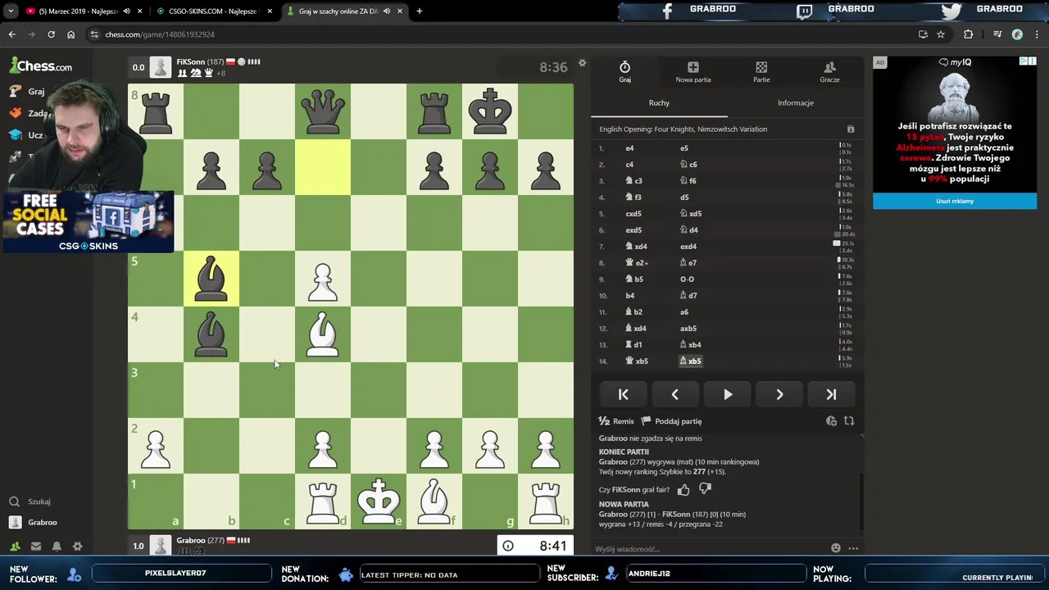Close the chess.com browser tab
Image resolution: width=1049 pixels, height=590 pixels.
tap(401, 11)
